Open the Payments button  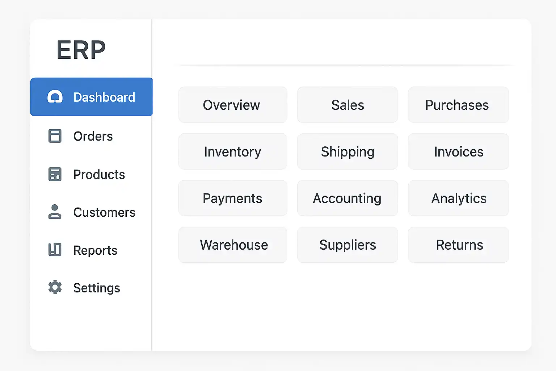click(233, 198)
